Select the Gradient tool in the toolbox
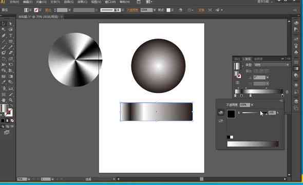303x185 pixels. (x=10, y=77)
